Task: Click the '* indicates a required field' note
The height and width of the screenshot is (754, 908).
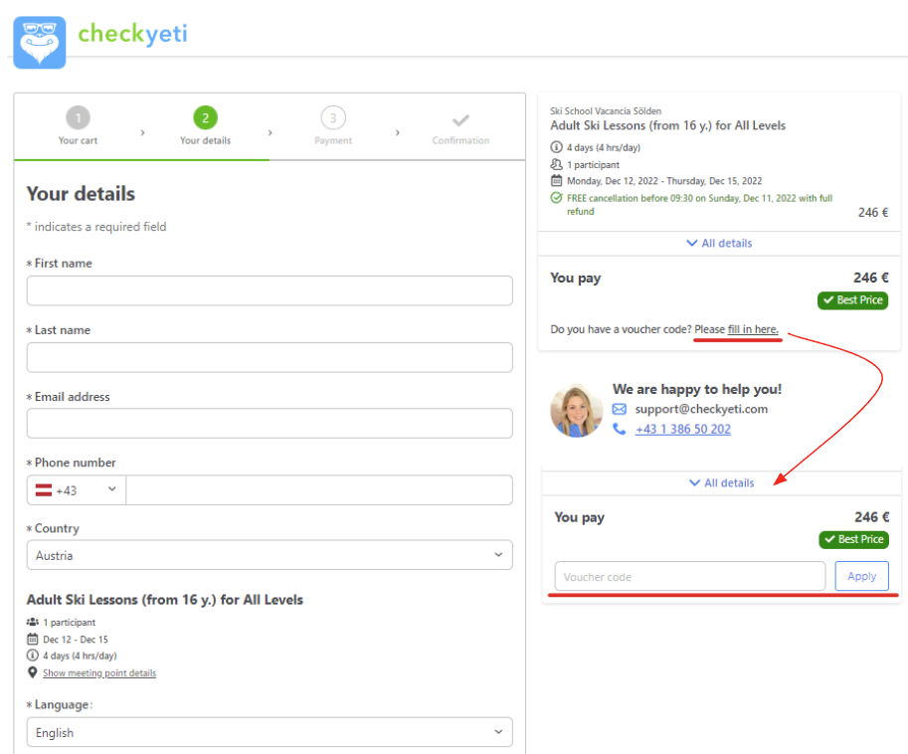Action: (x=96, y=227)
